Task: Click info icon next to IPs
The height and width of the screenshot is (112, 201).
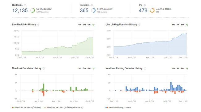Action: tap(145, 5)
